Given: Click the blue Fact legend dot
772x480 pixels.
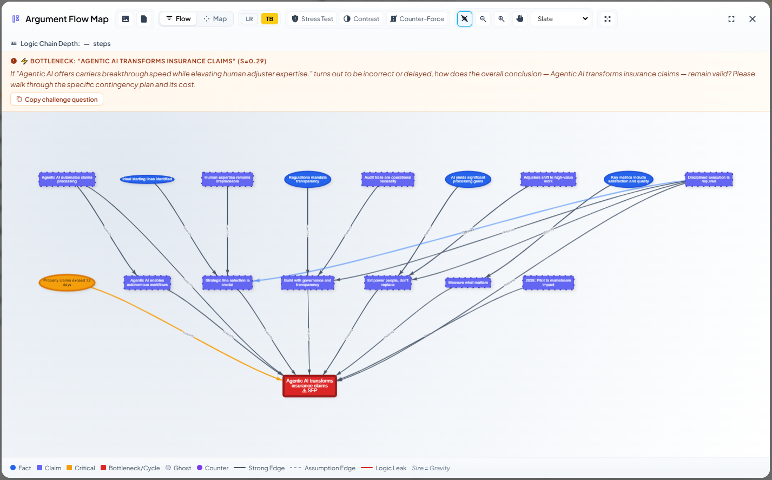Looking at the screenshot, I should click(x=12, y=468).
